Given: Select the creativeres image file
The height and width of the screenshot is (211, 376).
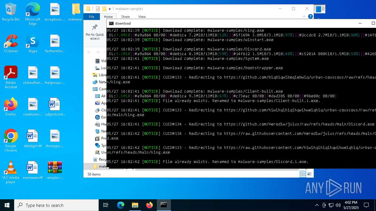Looking at the screenshot, I should tap(33, 107).
